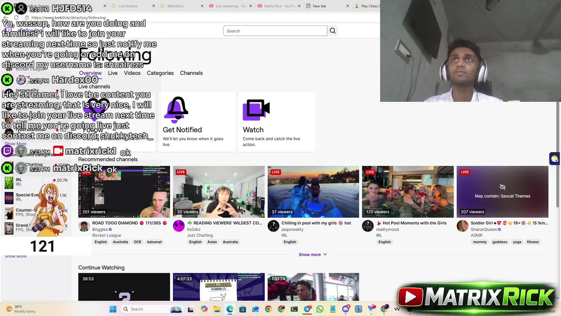The height and width of the screenshot is (316, 561).
Task: Open File Explorer in the taskbar
Action: (x=217, y=309)
